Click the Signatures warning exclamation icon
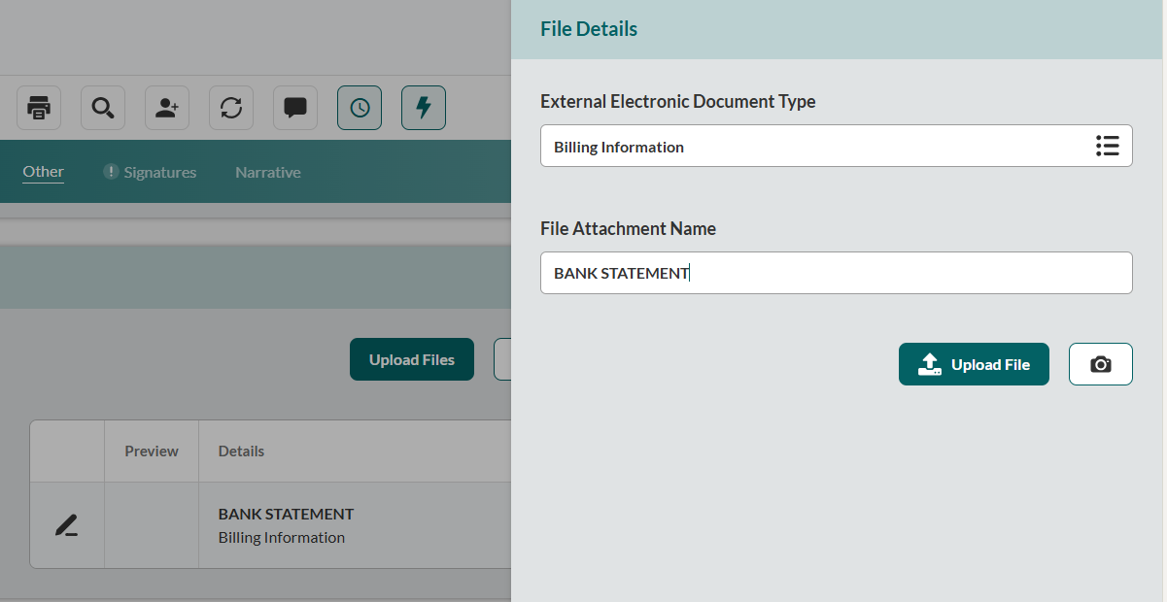1167x602 pixels. pyautogui.click(x=111, y=172)
